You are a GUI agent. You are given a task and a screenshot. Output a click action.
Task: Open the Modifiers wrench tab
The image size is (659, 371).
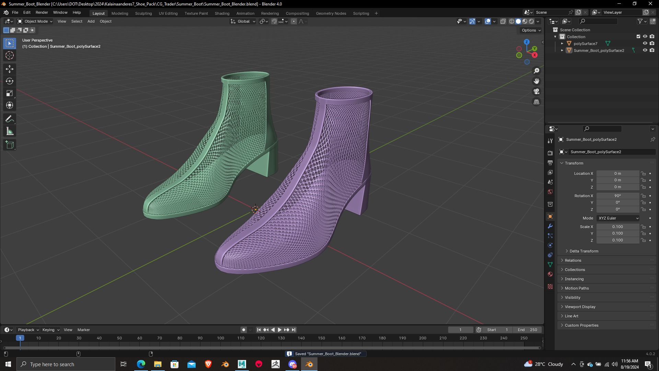point(550,226)
